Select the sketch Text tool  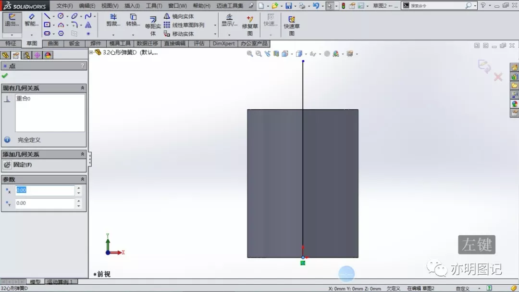click(88, 25)
